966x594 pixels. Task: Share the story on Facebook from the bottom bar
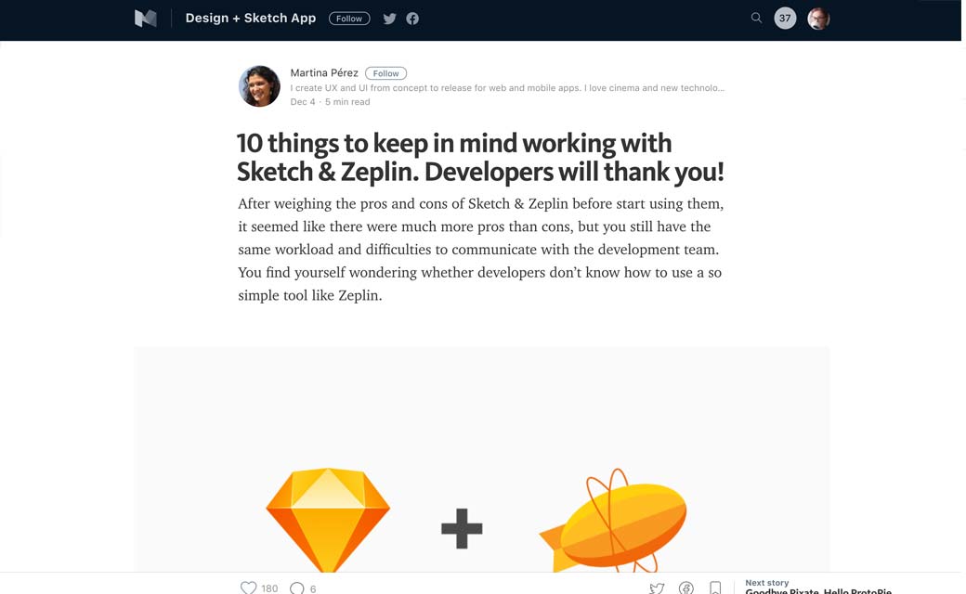686,588
